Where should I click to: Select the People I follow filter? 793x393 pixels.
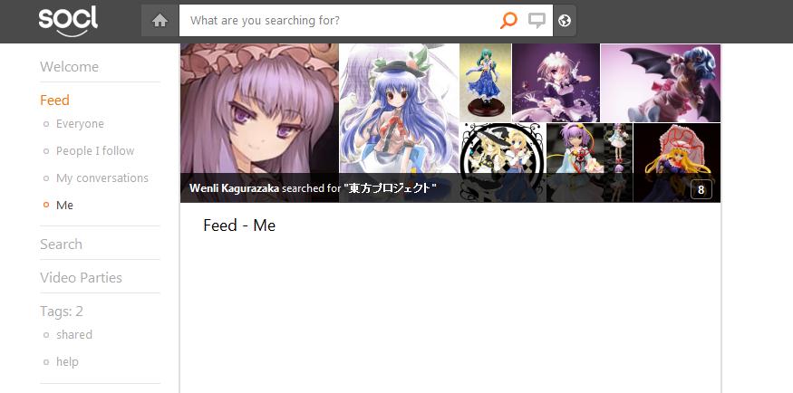click(95, 151)
